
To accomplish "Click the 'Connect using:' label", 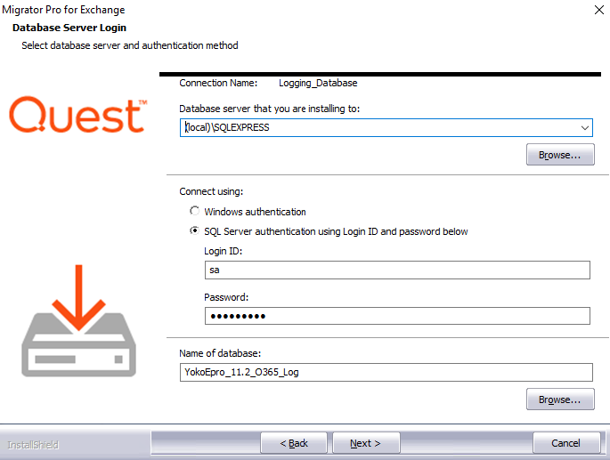I will [x=211, y=191].
